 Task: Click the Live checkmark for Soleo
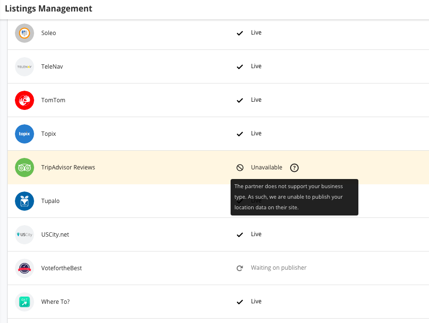pos(240,33)
